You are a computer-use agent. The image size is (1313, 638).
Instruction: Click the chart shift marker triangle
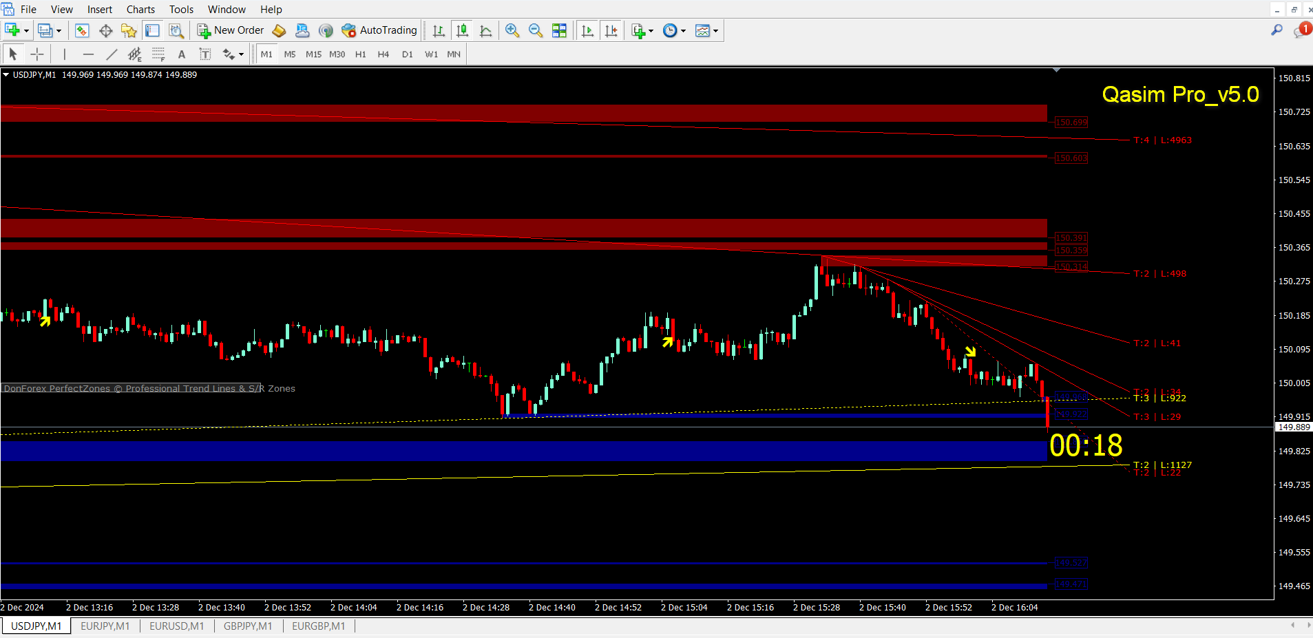pyautogui.click(x=1056, y=70)
